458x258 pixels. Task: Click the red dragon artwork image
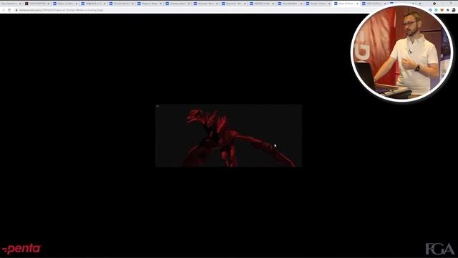(229, 135)
